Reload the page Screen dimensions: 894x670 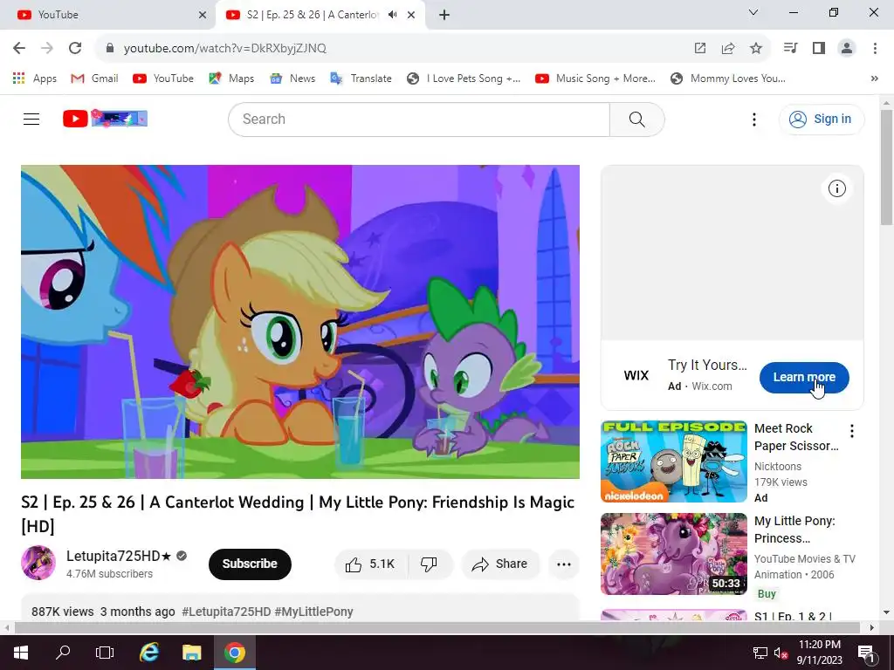point(75,48)
